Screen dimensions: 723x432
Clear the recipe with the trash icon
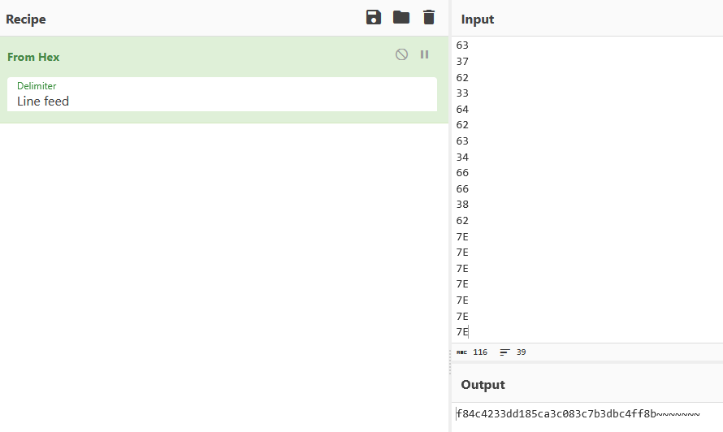pos(429,18)
